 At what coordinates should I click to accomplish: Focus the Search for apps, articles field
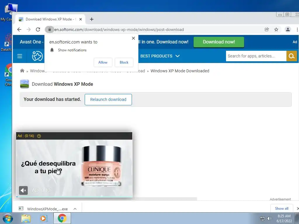[x=256, y=56]
